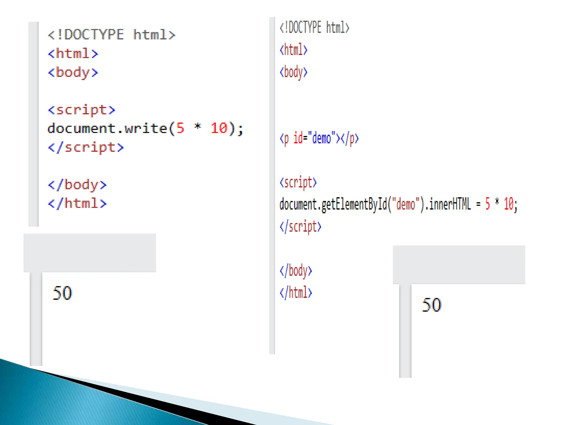Select the right closing </body> tag
567x425 pixels.
pyautogui.click(x=296, y=271)
